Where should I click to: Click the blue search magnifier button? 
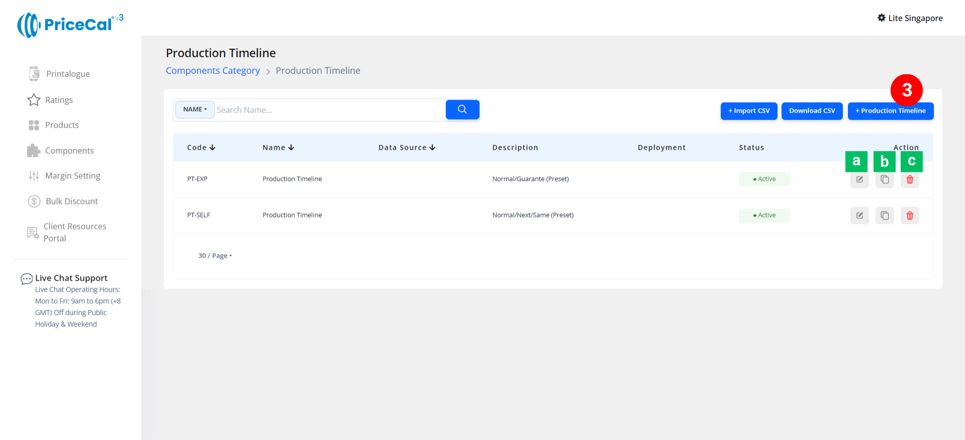click(462, 109)
